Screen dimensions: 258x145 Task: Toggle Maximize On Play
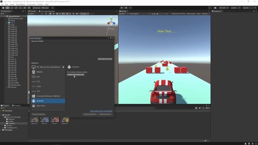point(178,14)
